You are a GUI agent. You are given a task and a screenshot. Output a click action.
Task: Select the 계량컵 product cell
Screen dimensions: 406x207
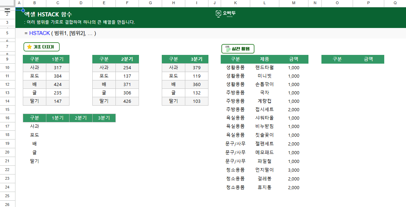(x=264, y=101)
